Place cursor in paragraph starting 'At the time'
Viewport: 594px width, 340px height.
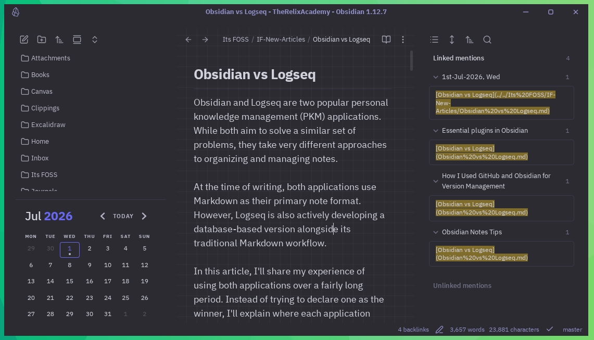click(289, 215)
